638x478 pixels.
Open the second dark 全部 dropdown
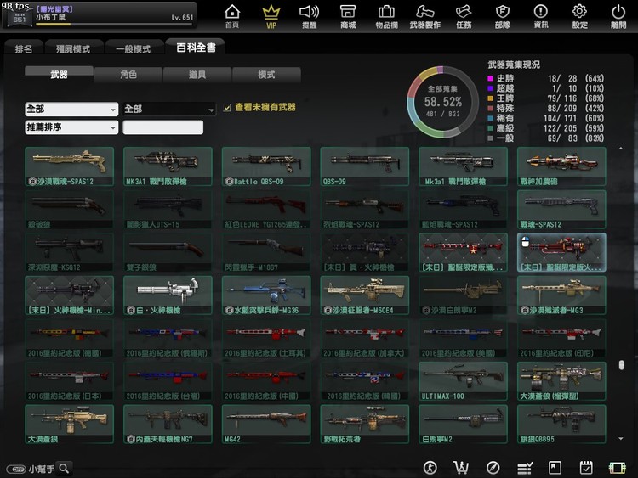pos(169,109)
